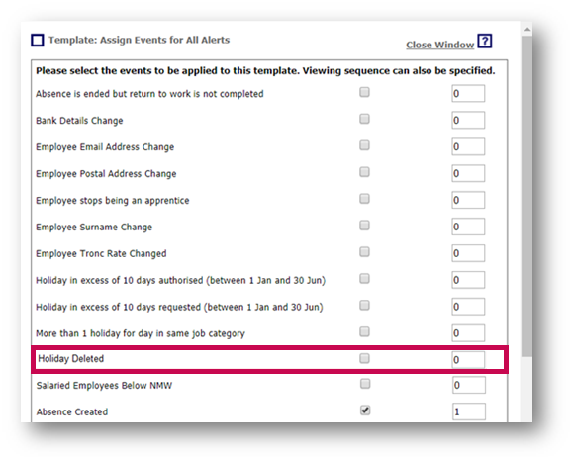Click the vertical scrollbar thumb
The width and height of the screenshot is (572, 457).
(527, 196)
